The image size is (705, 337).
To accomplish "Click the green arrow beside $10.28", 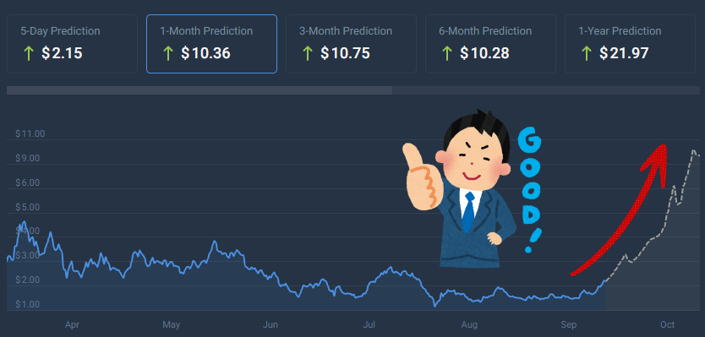I will click(446, 53).
